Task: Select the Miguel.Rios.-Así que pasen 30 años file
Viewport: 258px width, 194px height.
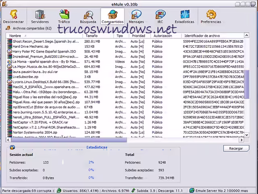Action: point(126,102)
